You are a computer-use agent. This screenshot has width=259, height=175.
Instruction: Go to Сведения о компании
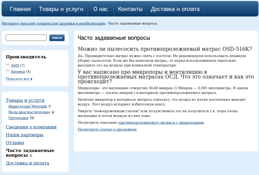point(31,127)
